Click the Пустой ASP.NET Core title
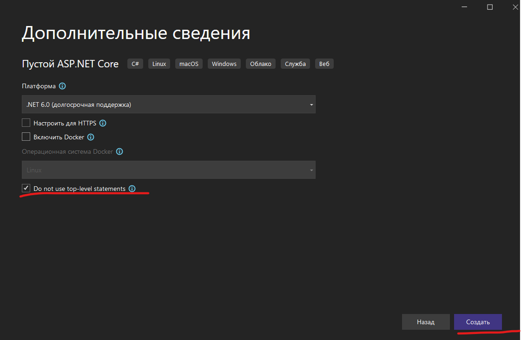 (x=70, y=64)
